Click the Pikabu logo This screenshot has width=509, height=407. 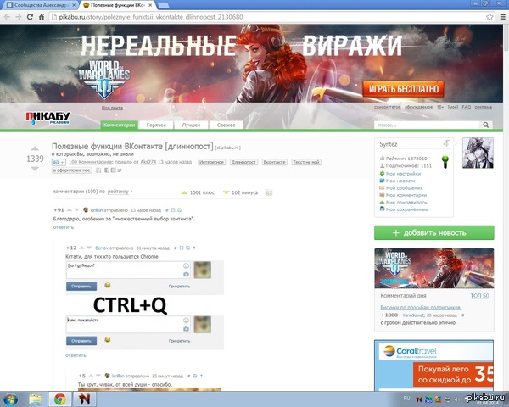[48, 118]
